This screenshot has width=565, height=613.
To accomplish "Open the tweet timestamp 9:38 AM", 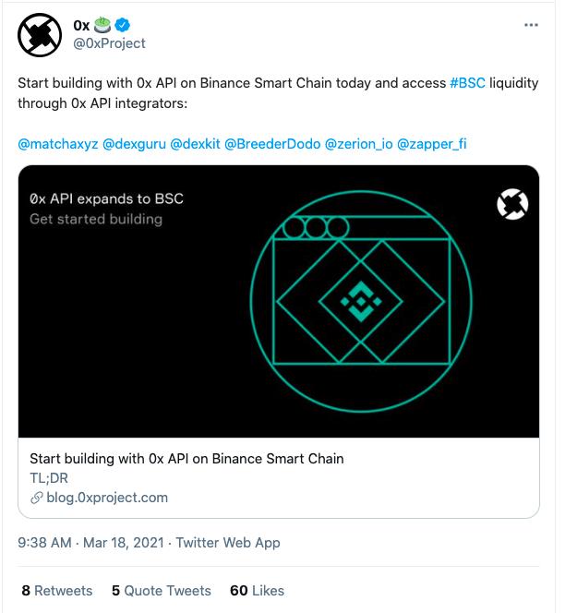I will (44, 543).
